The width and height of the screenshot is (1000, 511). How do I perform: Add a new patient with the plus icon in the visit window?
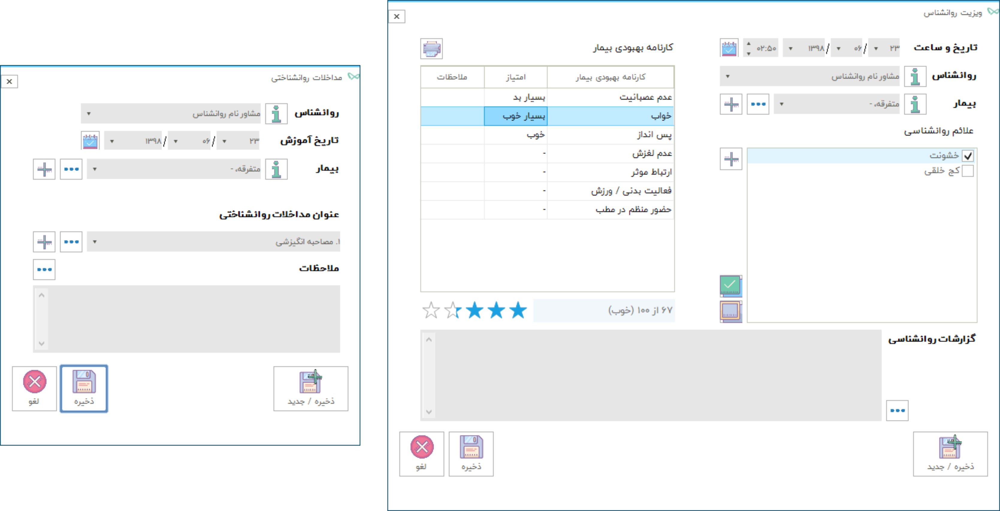click(x=731, y=104)
